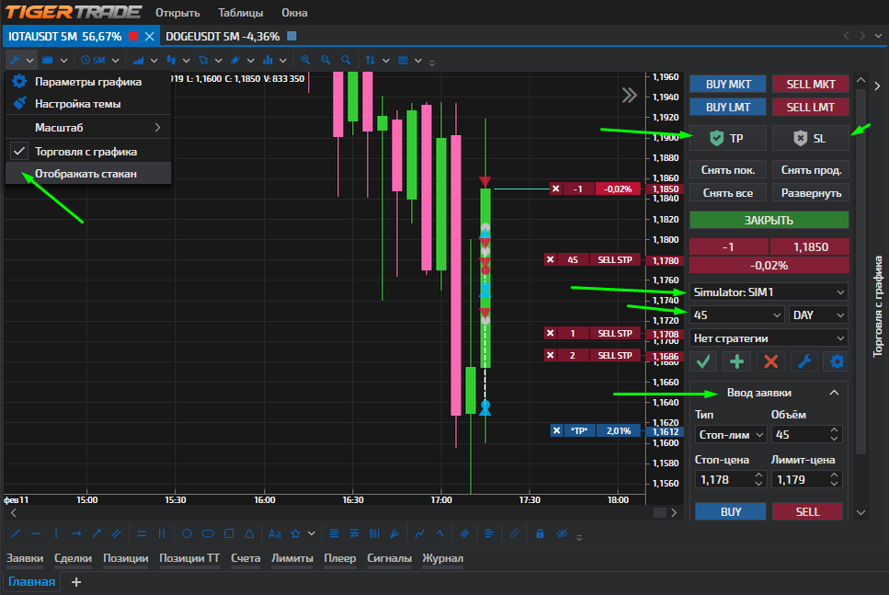Select 'Отображать стакан' menu entry
The image size is (889, 595).
[88, 174]
